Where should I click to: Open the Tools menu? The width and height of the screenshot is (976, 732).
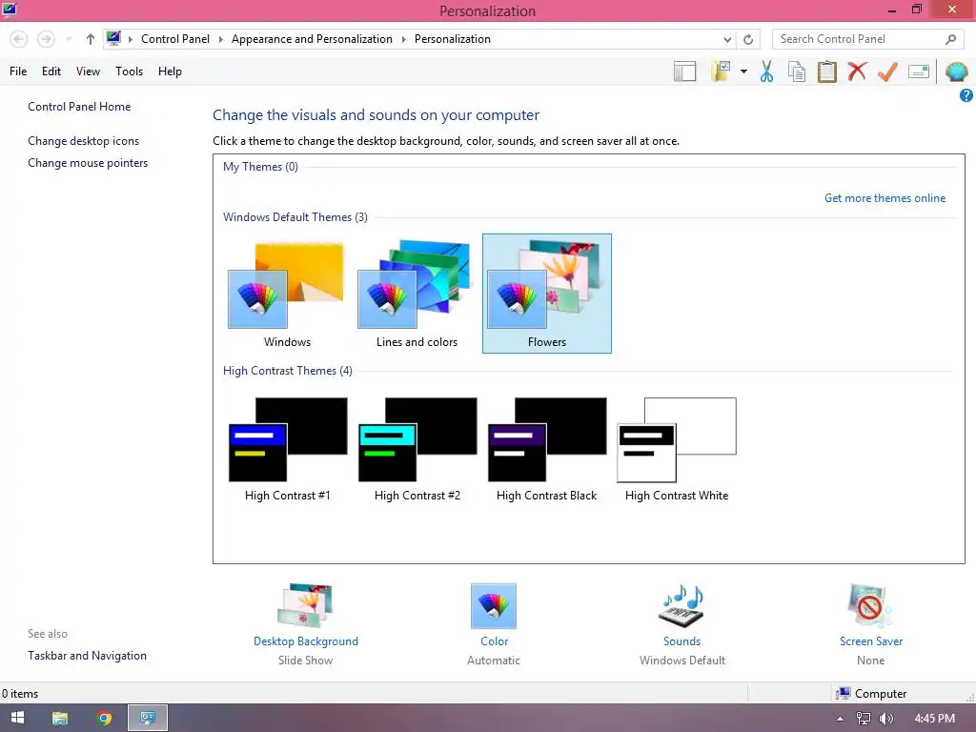129,71
